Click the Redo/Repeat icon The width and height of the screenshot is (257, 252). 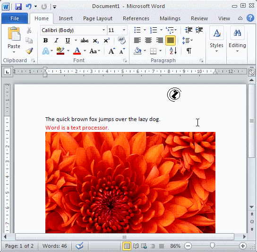[x=44, y=7]
